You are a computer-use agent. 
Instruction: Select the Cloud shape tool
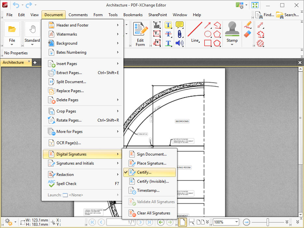pyautogui.click(x=217, y=43)
